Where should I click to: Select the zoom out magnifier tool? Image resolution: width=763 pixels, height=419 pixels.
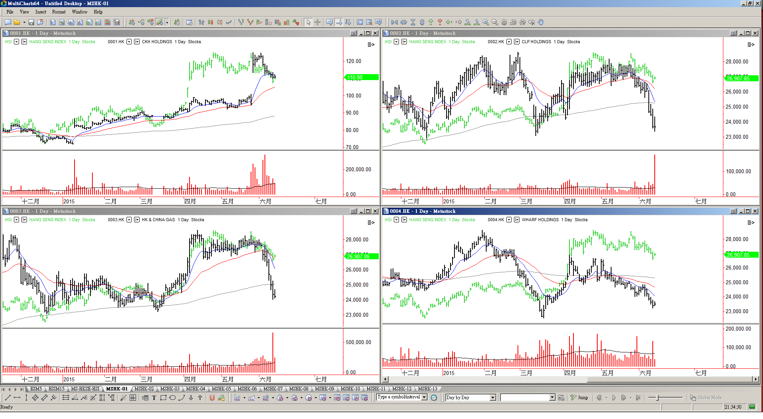[x=495, y=23]
